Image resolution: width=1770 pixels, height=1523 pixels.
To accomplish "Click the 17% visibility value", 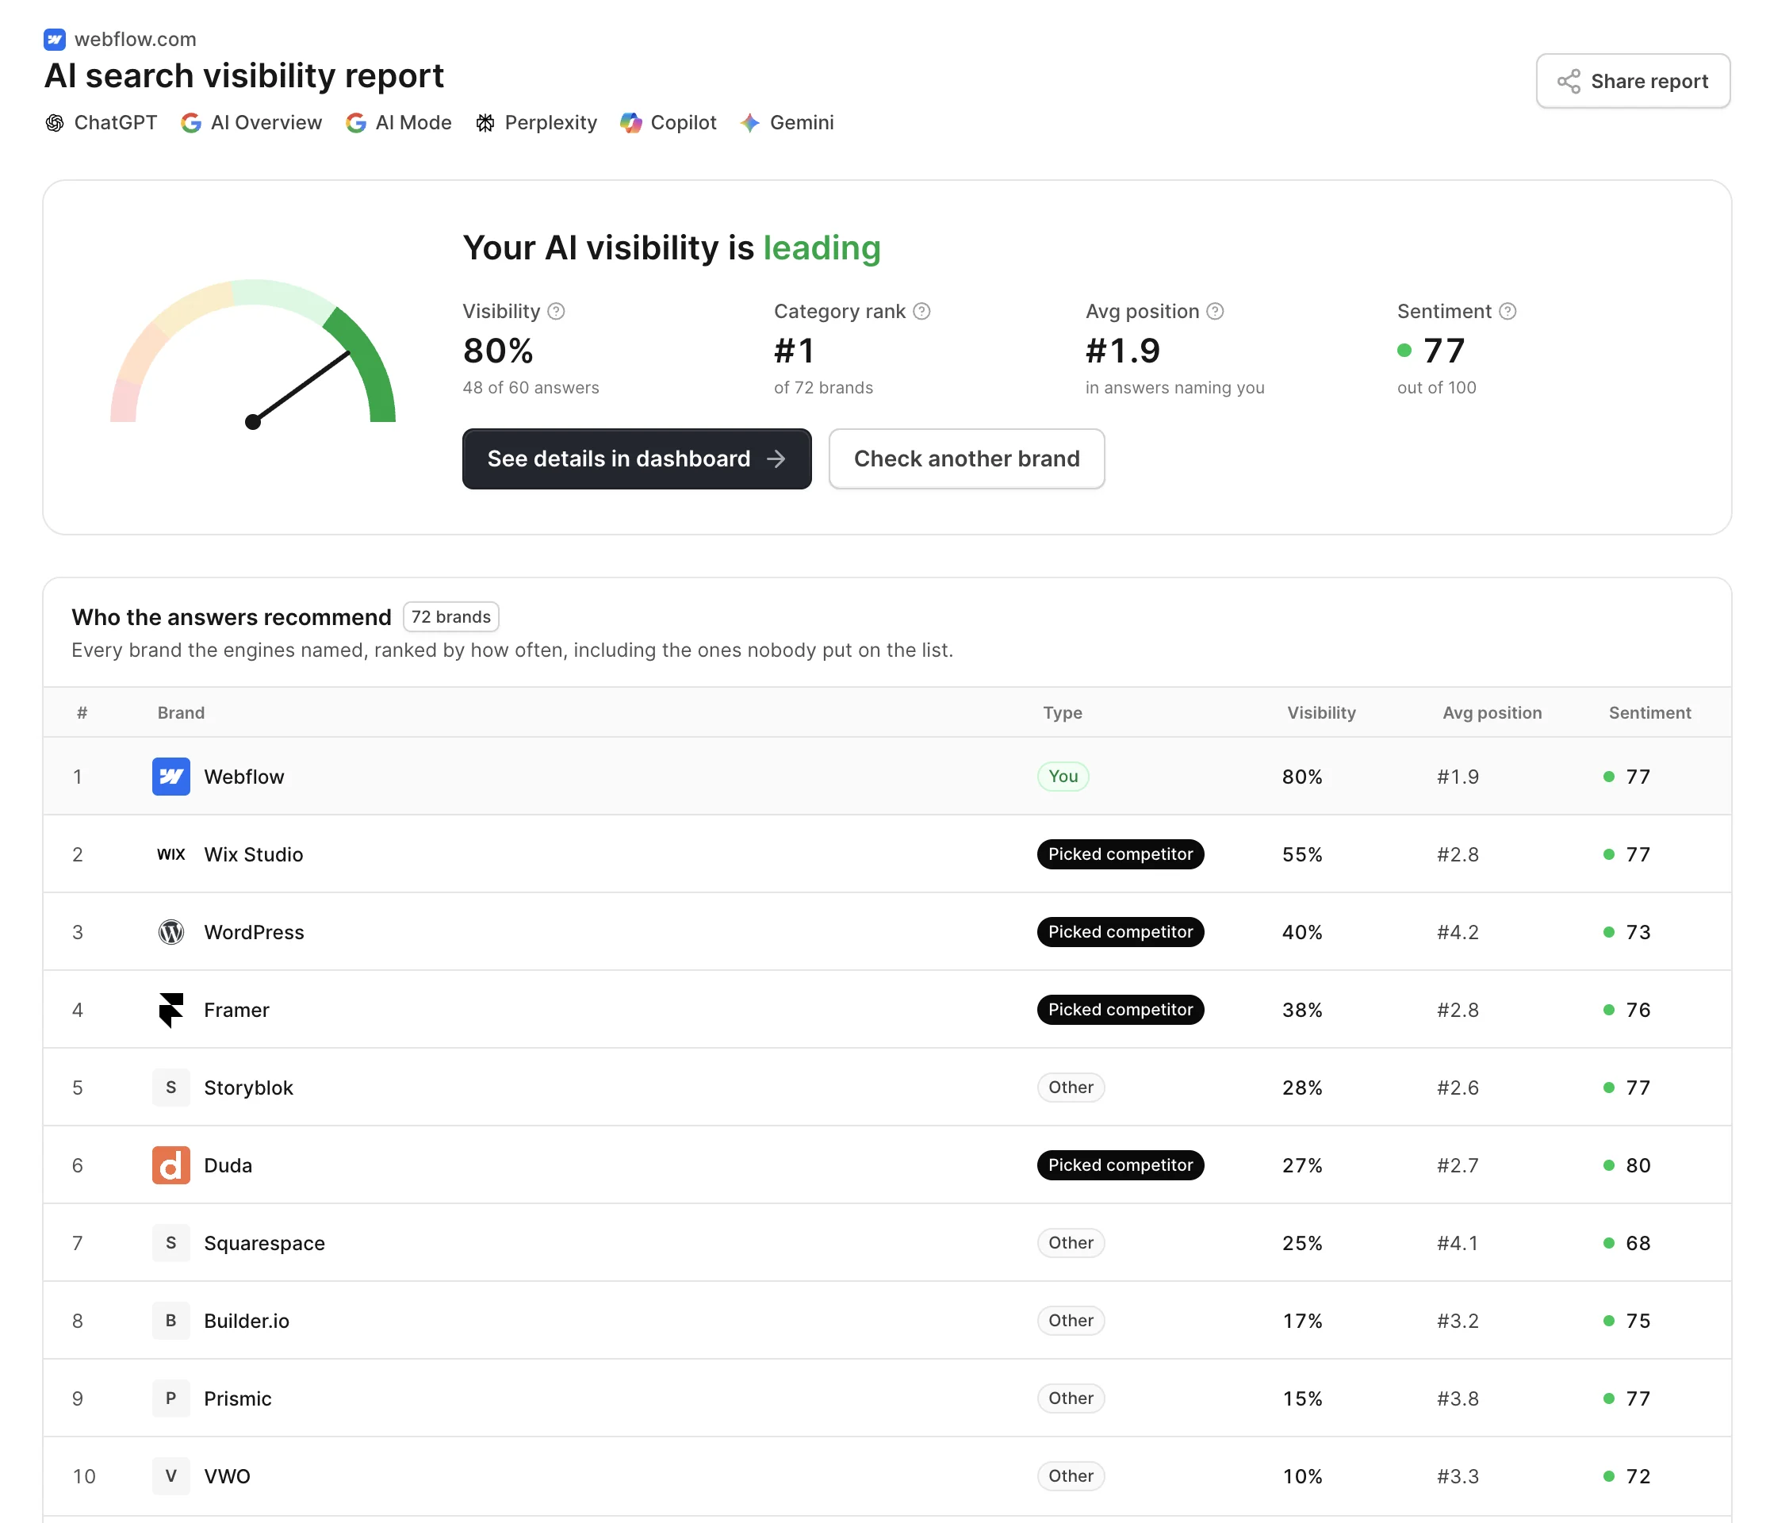I will coord(1302,1322).
